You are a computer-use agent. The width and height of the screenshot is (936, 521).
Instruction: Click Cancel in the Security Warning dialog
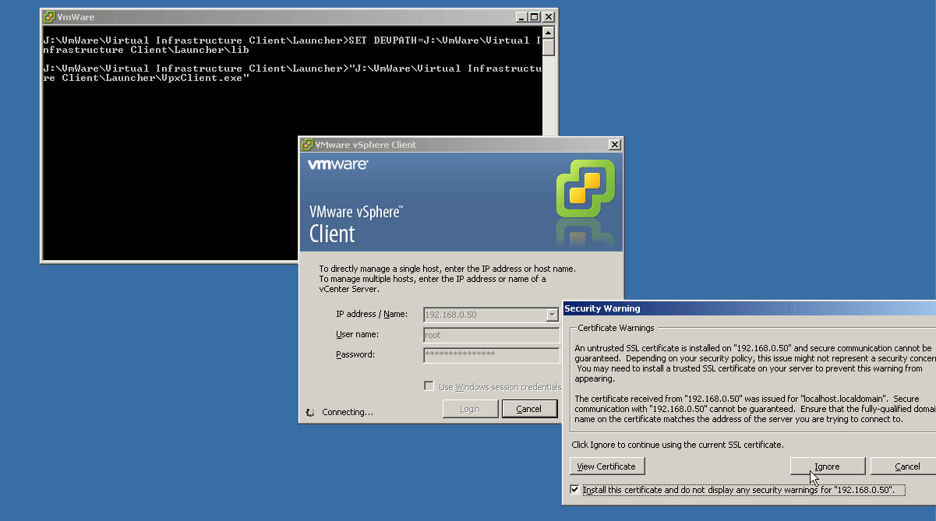(x=904, y=466)
